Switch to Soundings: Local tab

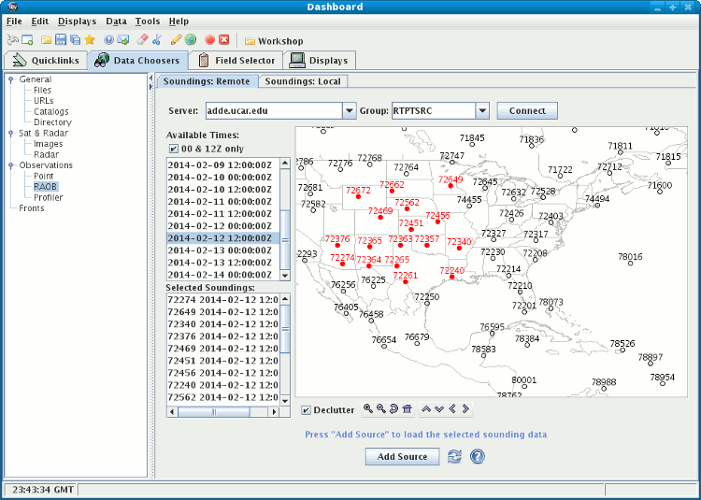click(302, 81)
